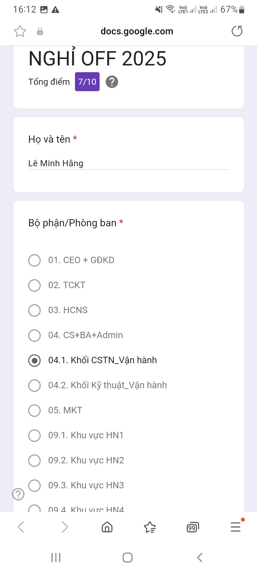Open the browser bookmarks list icon
257x572 pixels.
150,527
